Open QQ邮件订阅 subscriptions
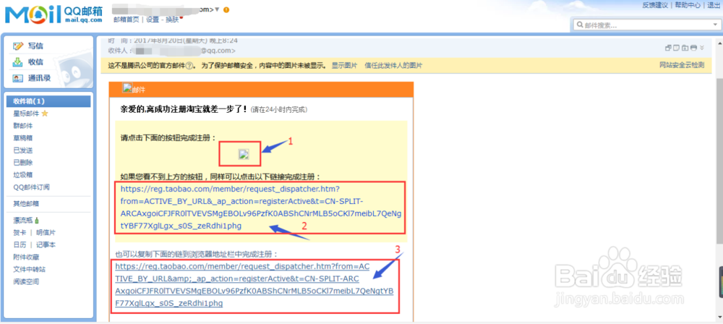This screenshot has height=324, width=723. 31,187
